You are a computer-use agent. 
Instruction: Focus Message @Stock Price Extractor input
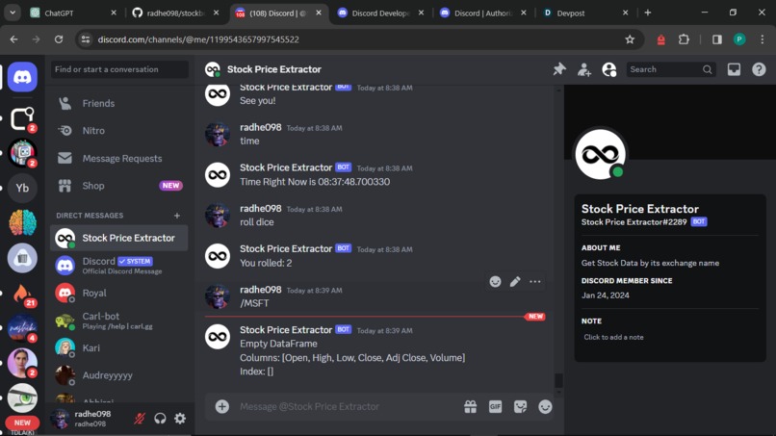[347, 406]
